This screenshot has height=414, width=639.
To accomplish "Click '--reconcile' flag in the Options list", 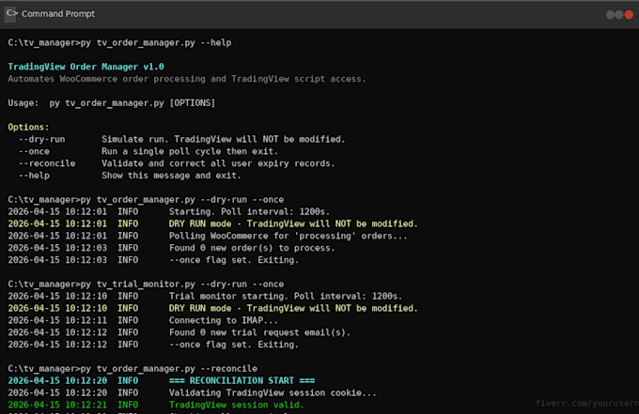I will [x=47, y=163].
